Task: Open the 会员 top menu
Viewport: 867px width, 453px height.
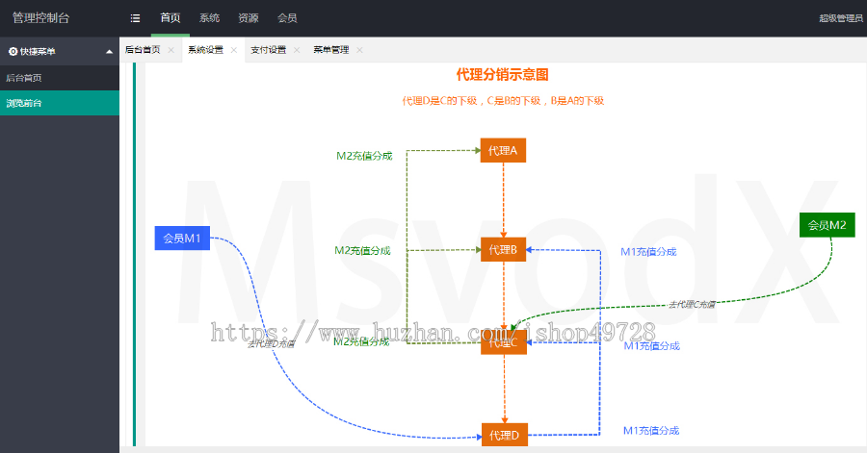Action: (x=287, y=18)
